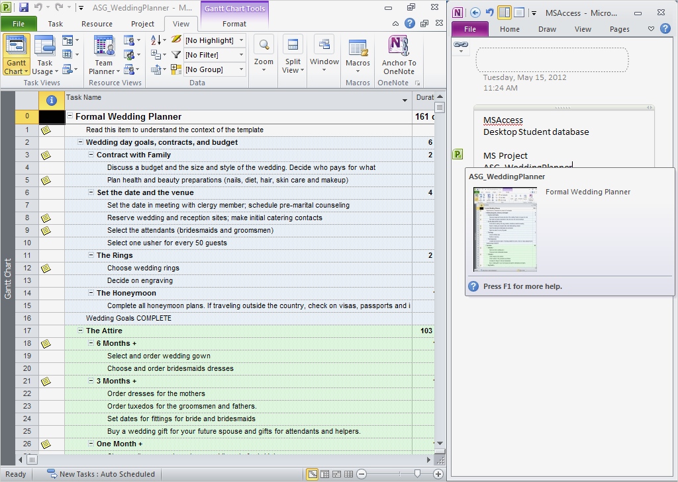
Task: Open the [No Filter] dropdown
Action: [x=213, y=54]
